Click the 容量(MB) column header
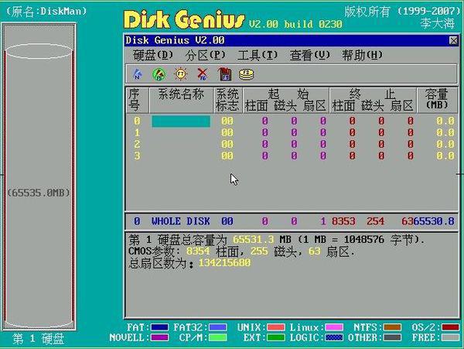The height and width of the screenshot is (349, 464). pyautogui.click(x=437, y=99)
